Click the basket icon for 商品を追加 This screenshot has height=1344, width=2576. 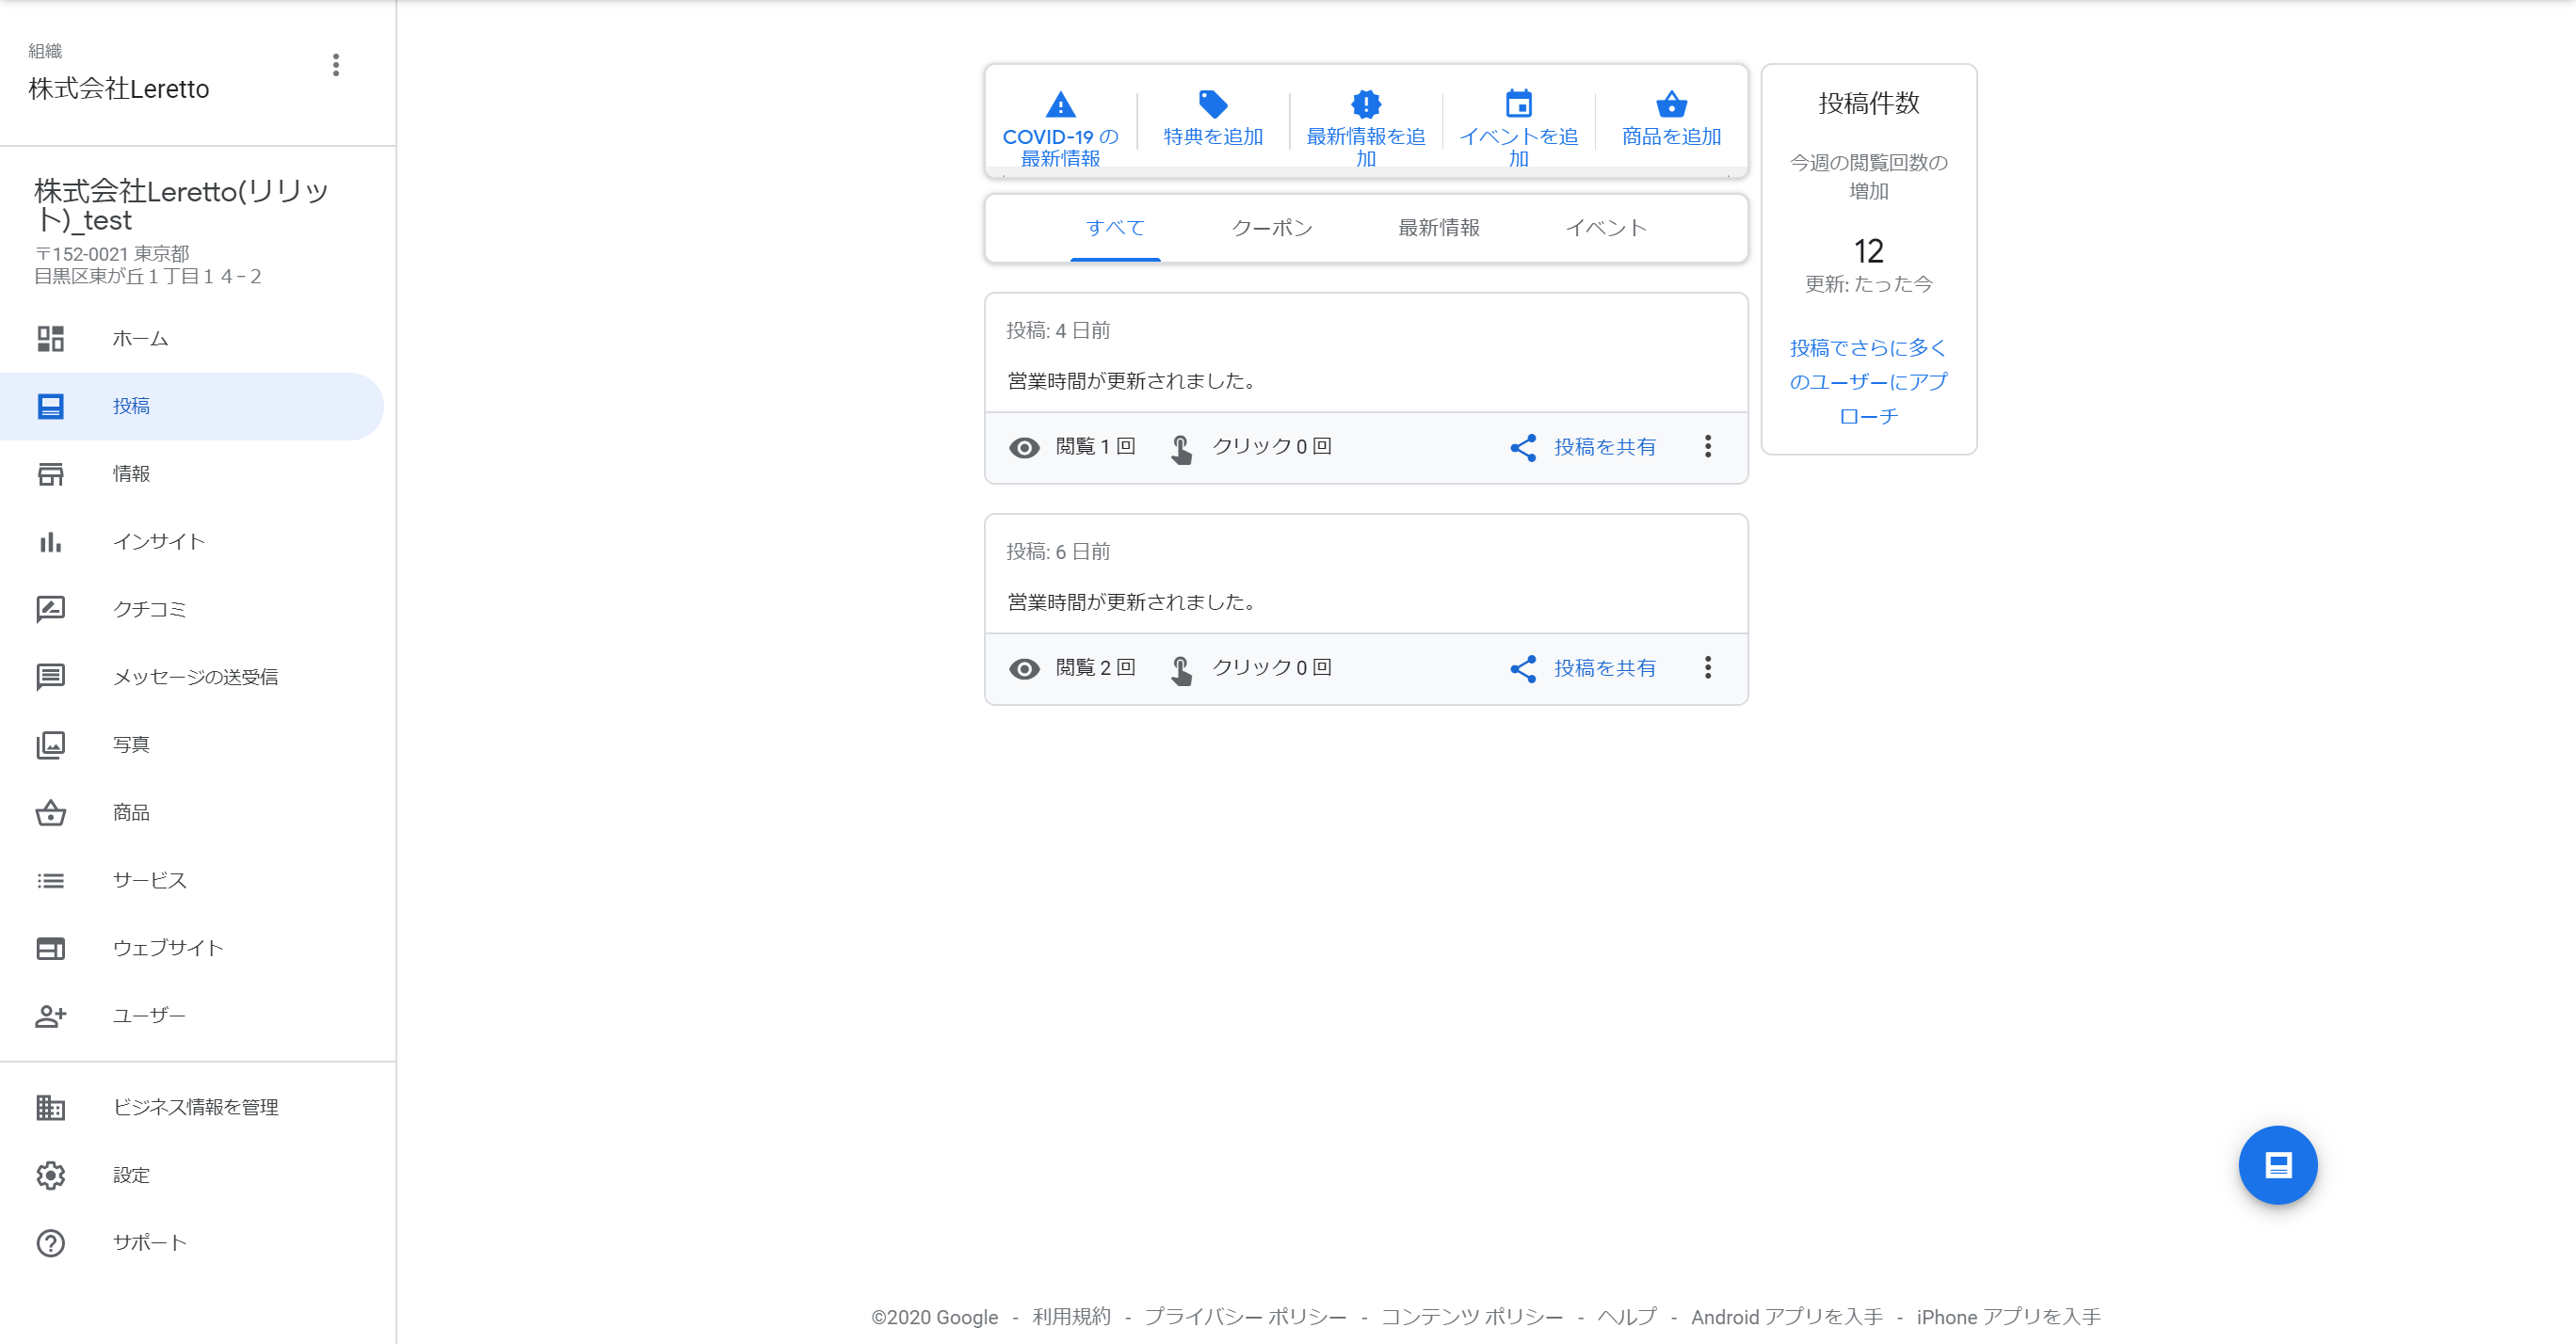pos(1672,104)
